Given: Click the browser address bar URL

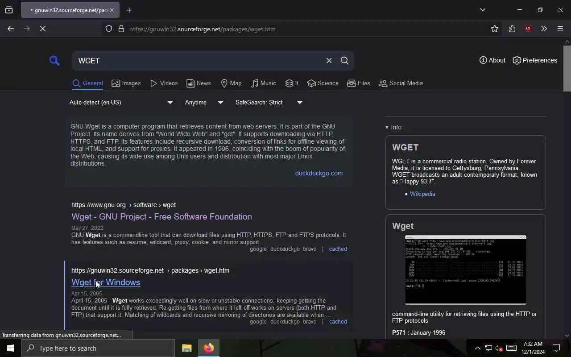Looking at the screenshot, I should [202, 29].
